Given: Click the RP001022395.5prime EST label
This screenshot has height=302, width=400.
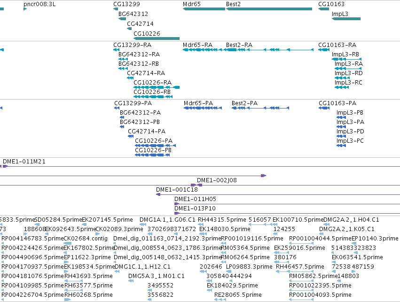Looking at the screenshot, I should coord(320,286).
